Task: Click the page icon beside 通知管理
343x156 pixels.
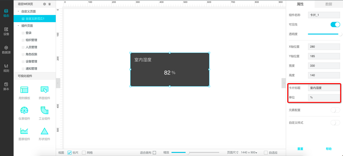Action: (23, 69)
